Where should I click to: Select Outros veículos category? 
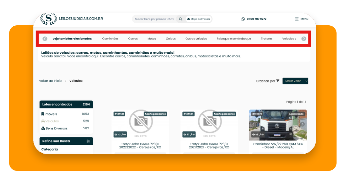pos(196,38)
